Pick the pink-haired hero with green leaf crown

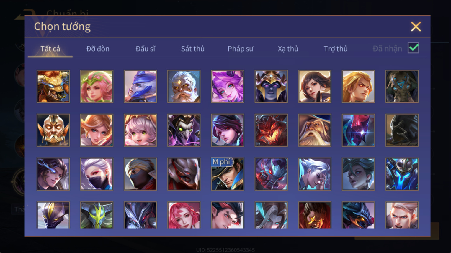97,86
